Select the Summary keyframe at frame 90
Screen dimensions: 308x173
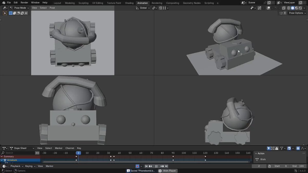pos(173,157)
